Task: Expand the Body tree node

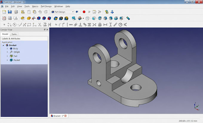Action: pyautogui.click(x=7, y=48)
